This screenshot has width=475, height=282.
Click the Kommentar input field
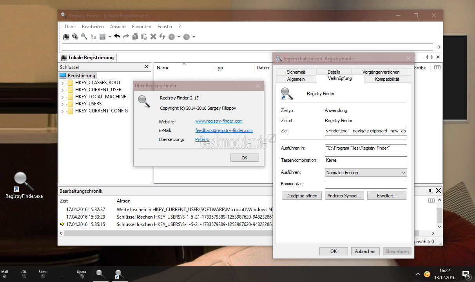366,184
